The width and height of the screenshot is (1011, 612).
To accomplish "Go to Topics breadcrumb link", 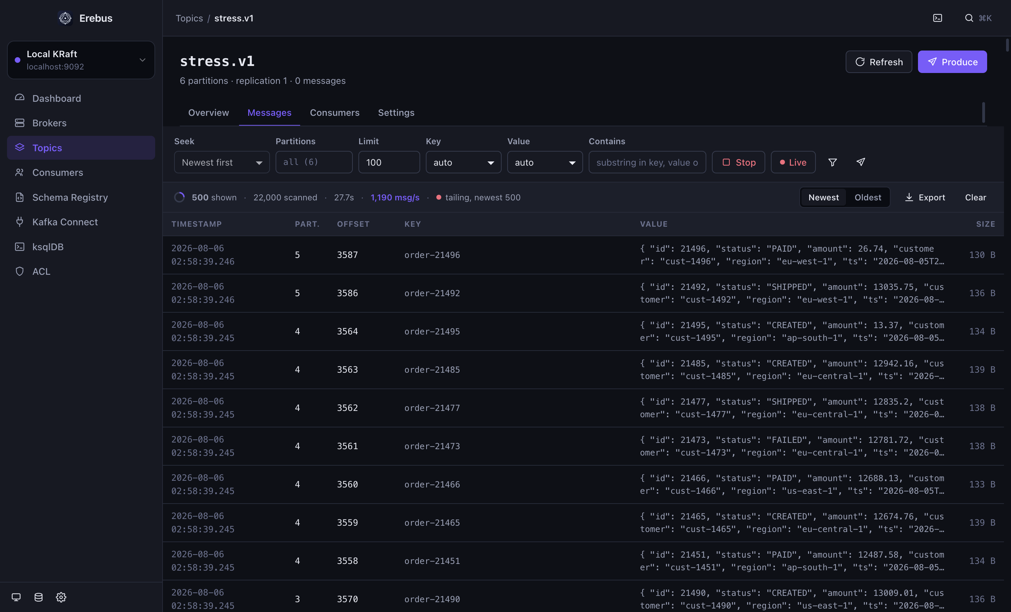I will tap(189, 18).
